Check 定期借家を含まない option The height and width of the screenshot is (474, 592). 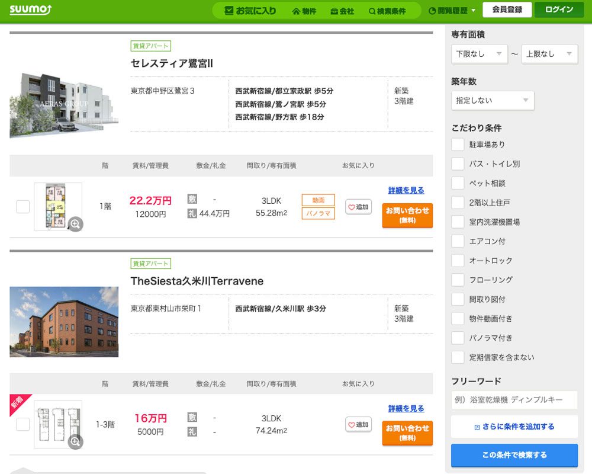pyautogui.click(x=458, y=357)
